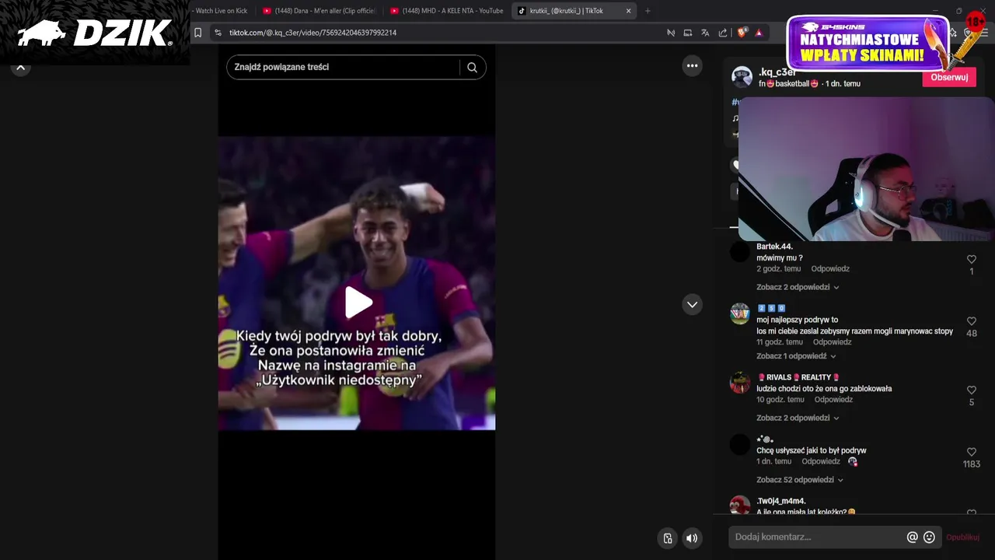Image resolution: width=995 pixels, height=560 pixels.
Task: Click the search magnifier icon for related content
Action: [472, 67]
